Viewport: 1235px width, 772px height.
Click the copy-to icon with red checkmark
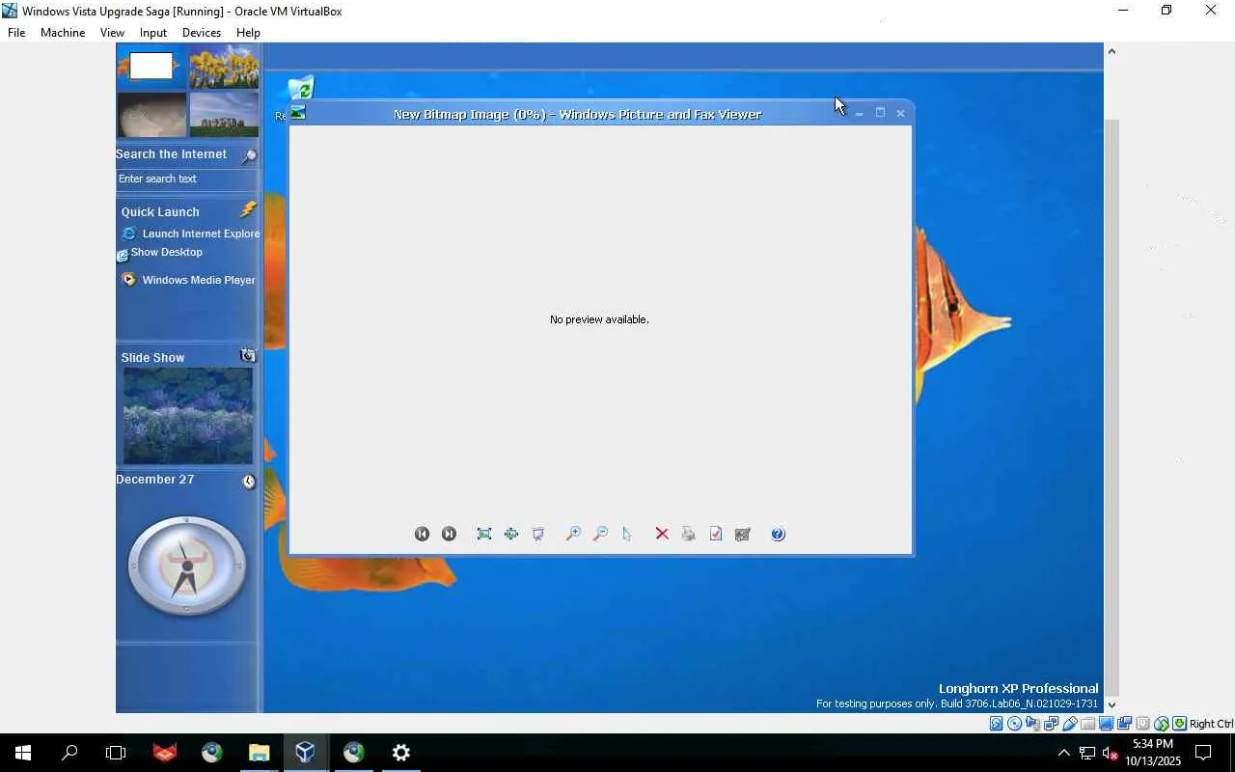pos(716,534)
